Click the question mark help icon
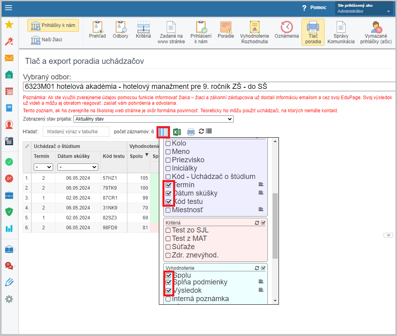 click(x=304, y=8)
